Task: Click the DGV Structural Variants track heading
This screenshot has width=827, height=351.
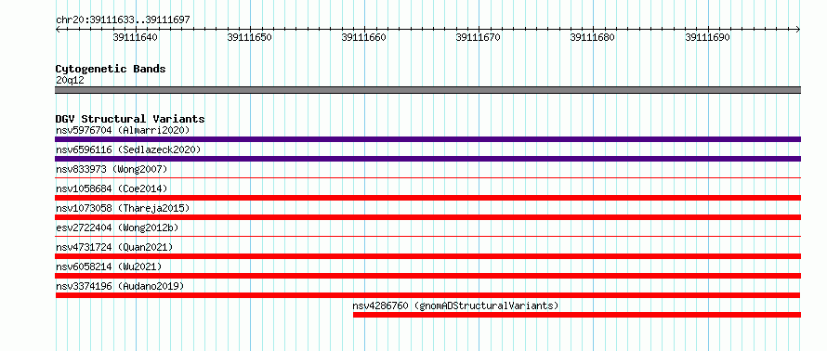Action: pos(130,119)
